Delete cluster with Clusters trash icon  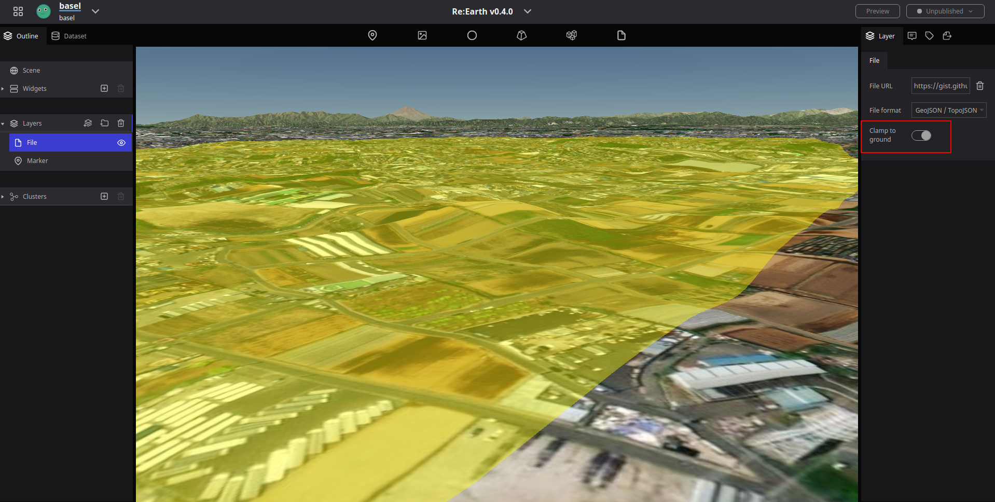point(121,196)
